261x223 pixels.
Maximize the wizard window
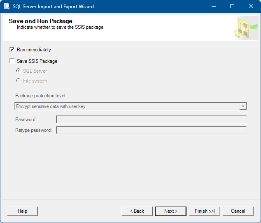tap(232, 6)
